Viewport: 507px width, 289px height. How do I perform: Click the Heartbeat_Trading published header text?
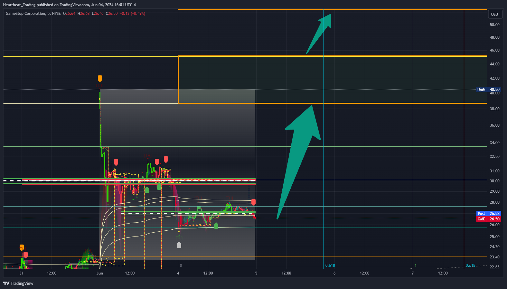click(69, 5)
